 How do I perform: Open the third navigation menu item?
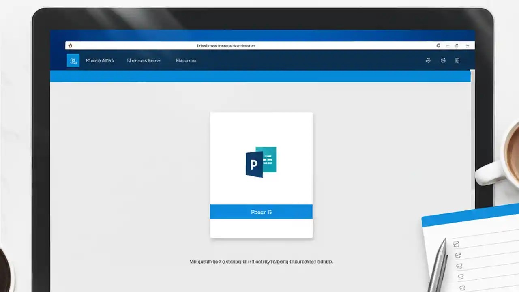pos(186,60)
